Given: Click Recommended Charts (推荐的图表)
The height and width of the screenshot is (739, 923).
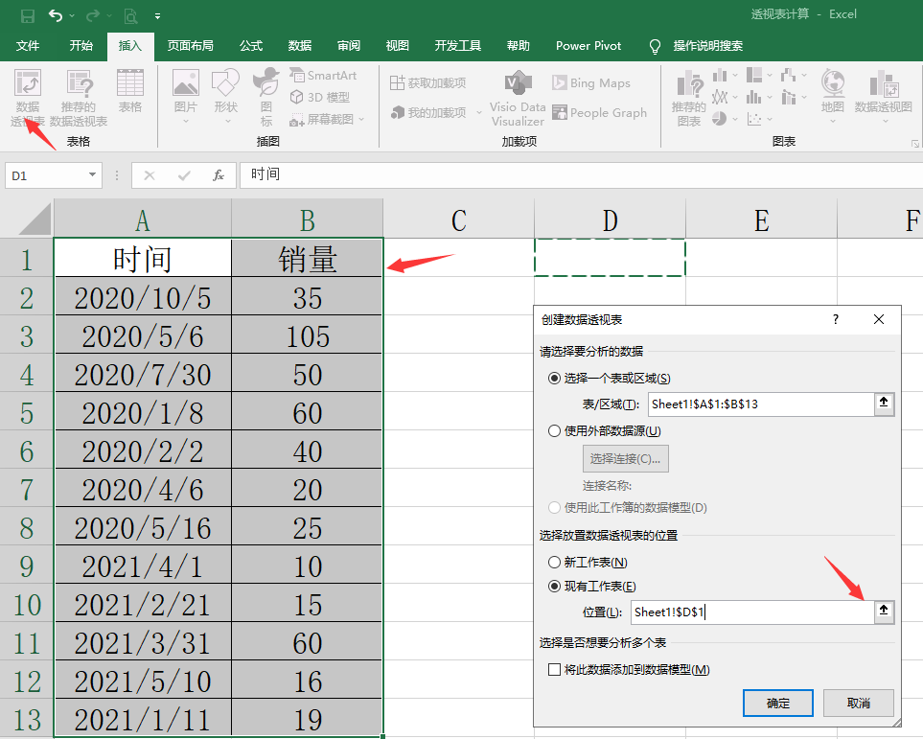Looking at the screenshot, I should click(689, 99).
